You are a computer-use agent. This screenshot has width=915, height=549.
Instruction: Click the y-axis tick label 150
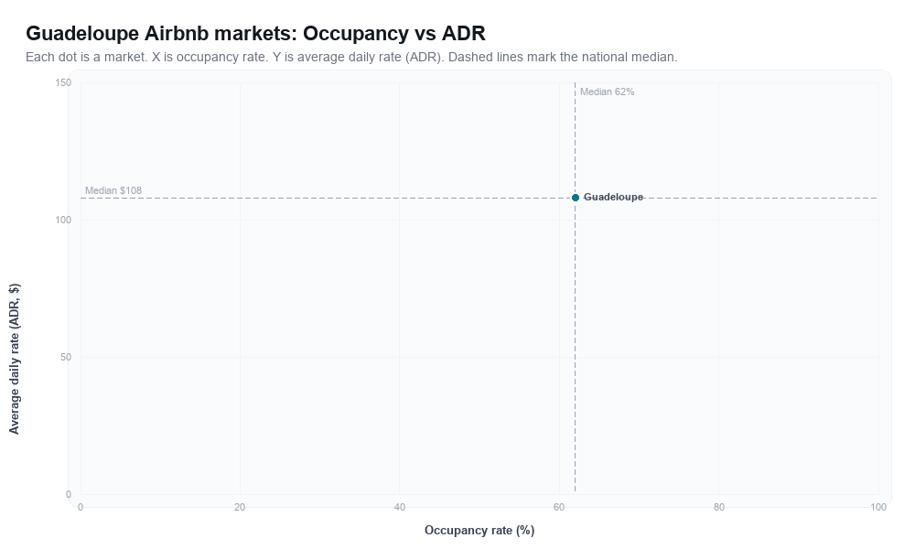pos(63,83)
